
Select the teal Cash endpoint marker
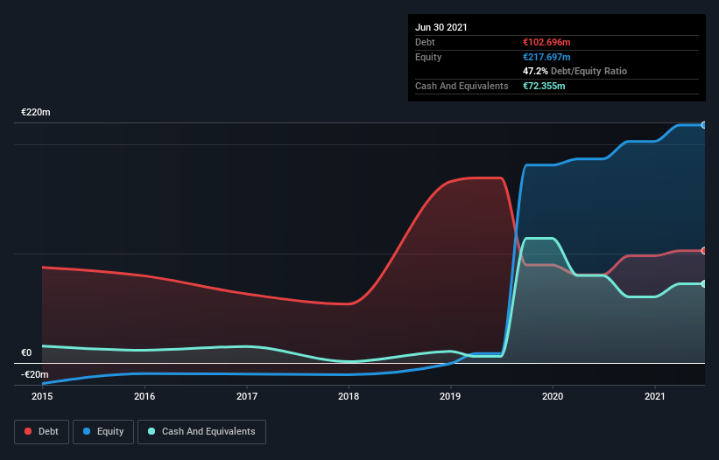tap(704, 284)
